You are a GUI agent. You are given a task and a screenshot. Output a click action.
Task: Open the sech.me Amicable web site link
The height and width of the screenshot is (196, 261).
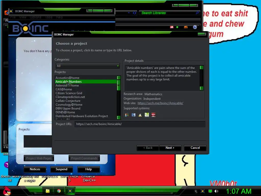click(160, 103)
